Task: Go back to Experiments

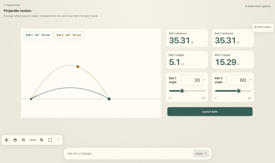Action: 12,5
